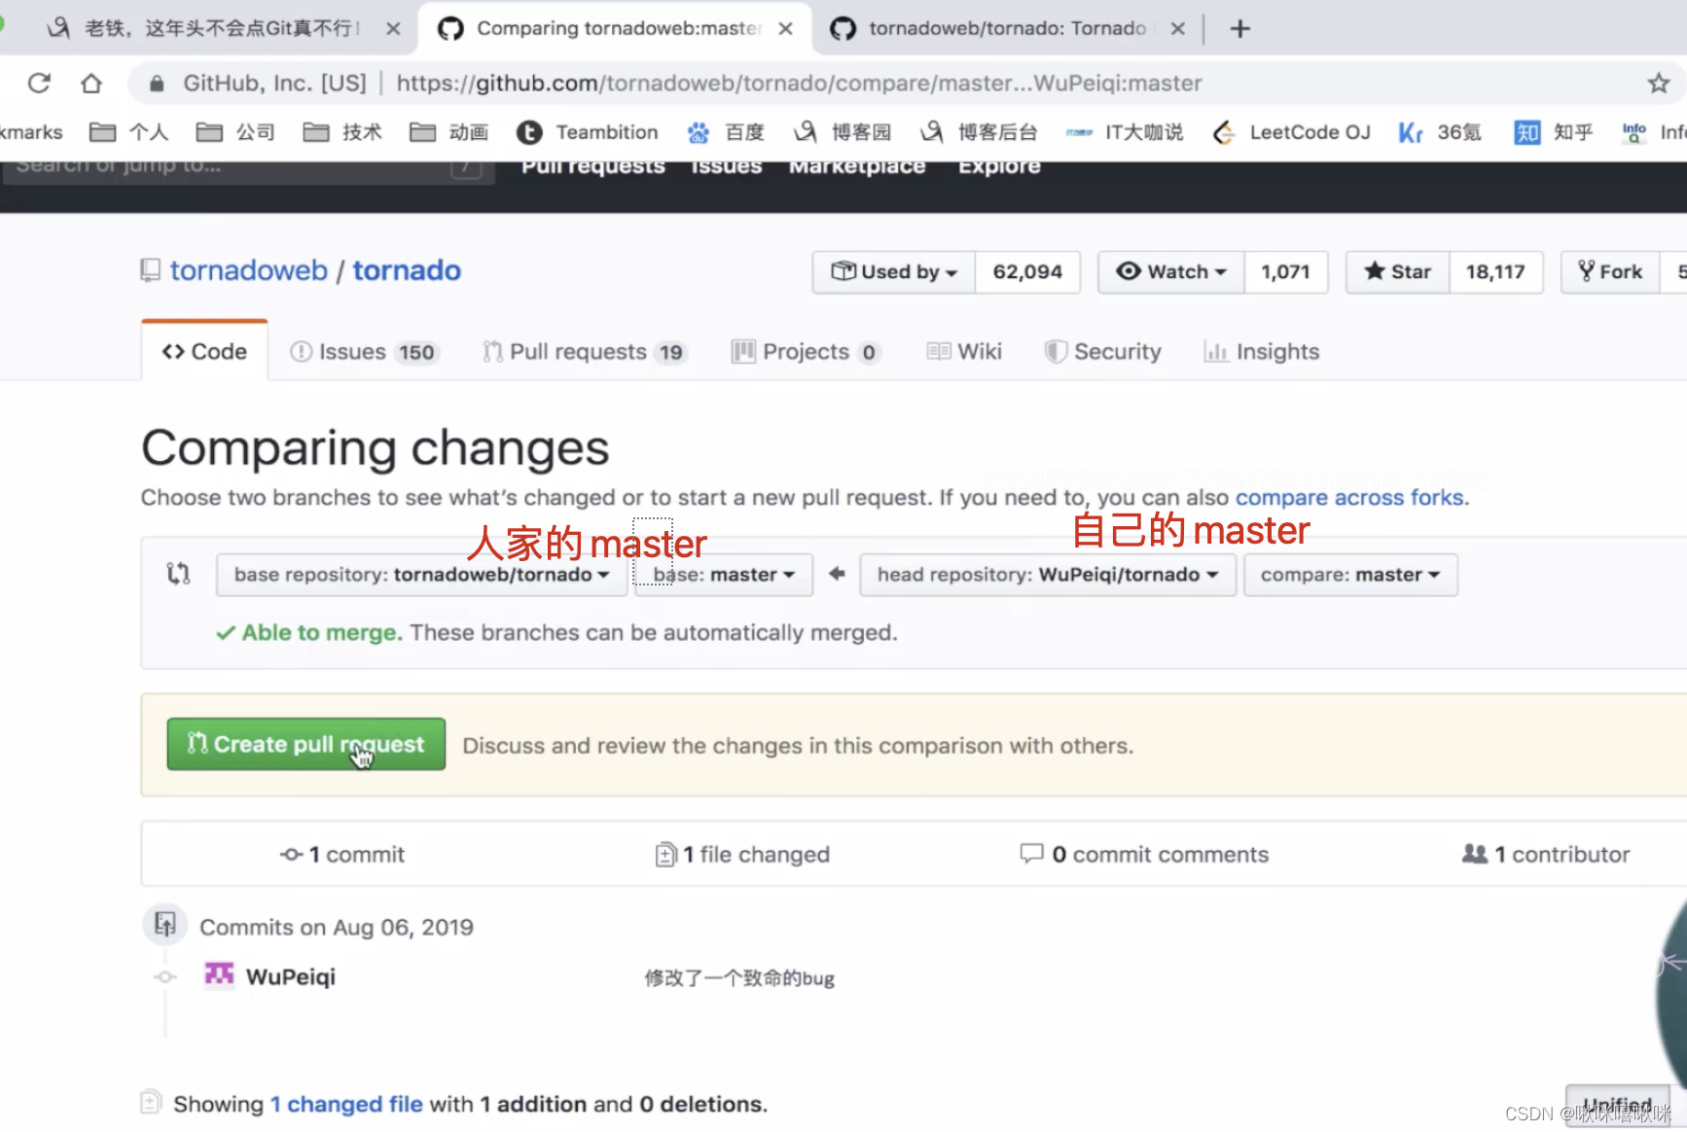The height and width of the screenshot is (1132, 1687).
Task: View the 1 commit summary
Action: click(342, 855)
